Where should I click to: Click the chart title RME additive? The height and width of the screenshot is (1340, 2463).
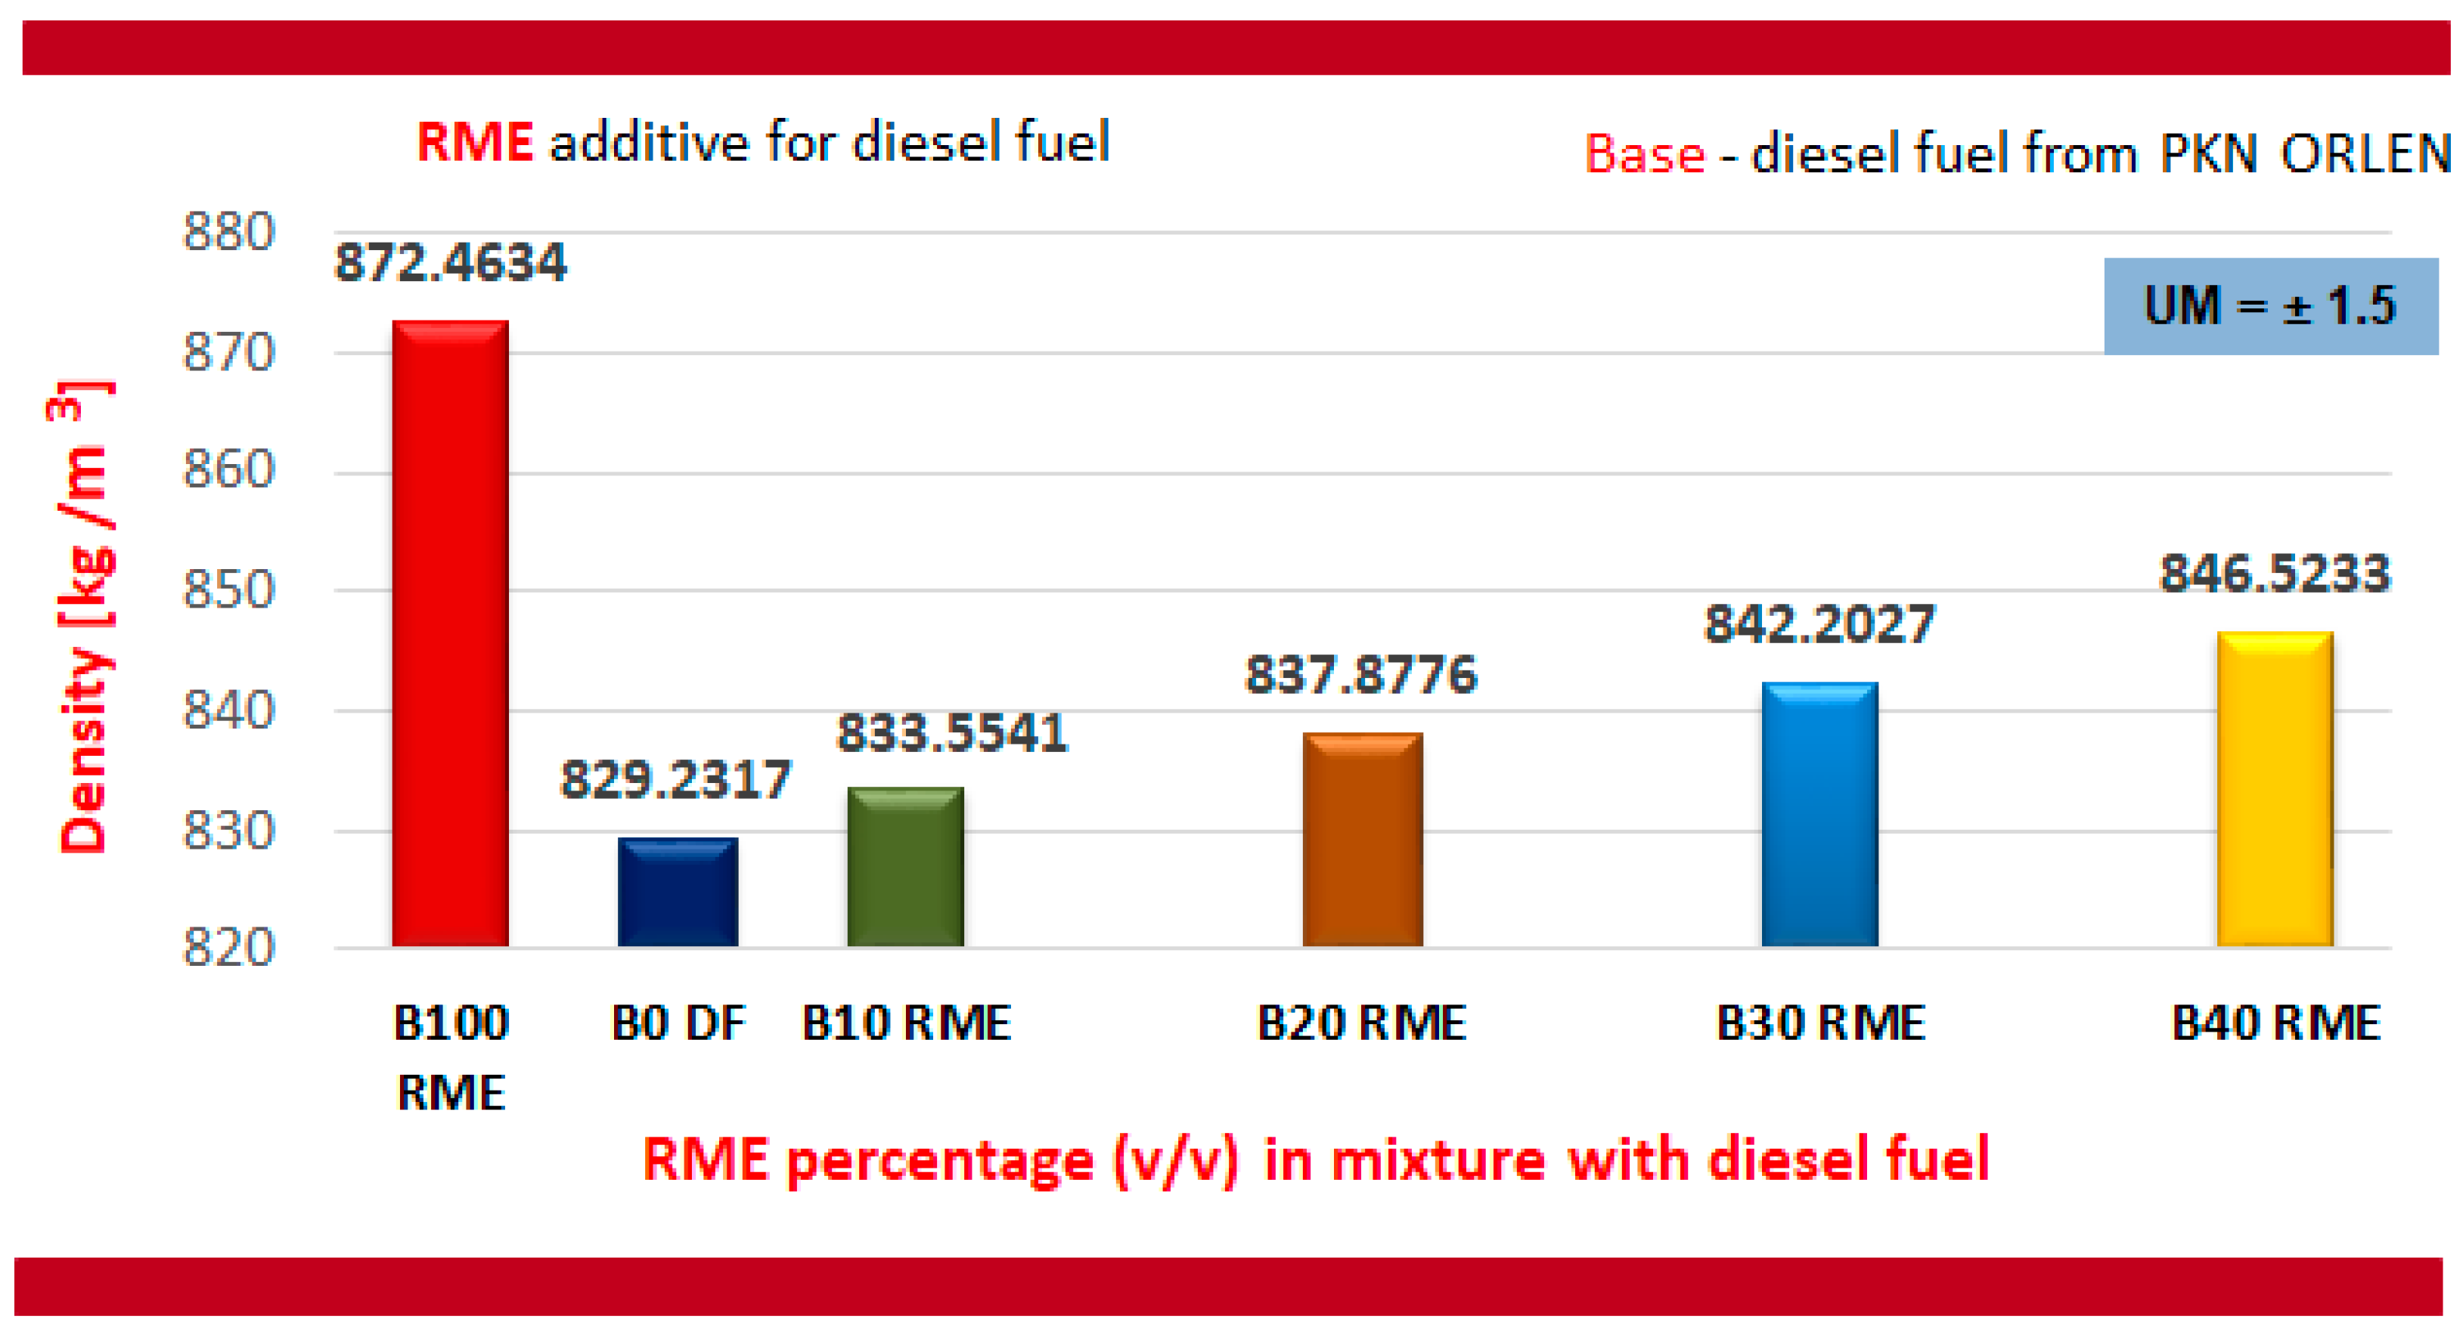tap(762, 142)
